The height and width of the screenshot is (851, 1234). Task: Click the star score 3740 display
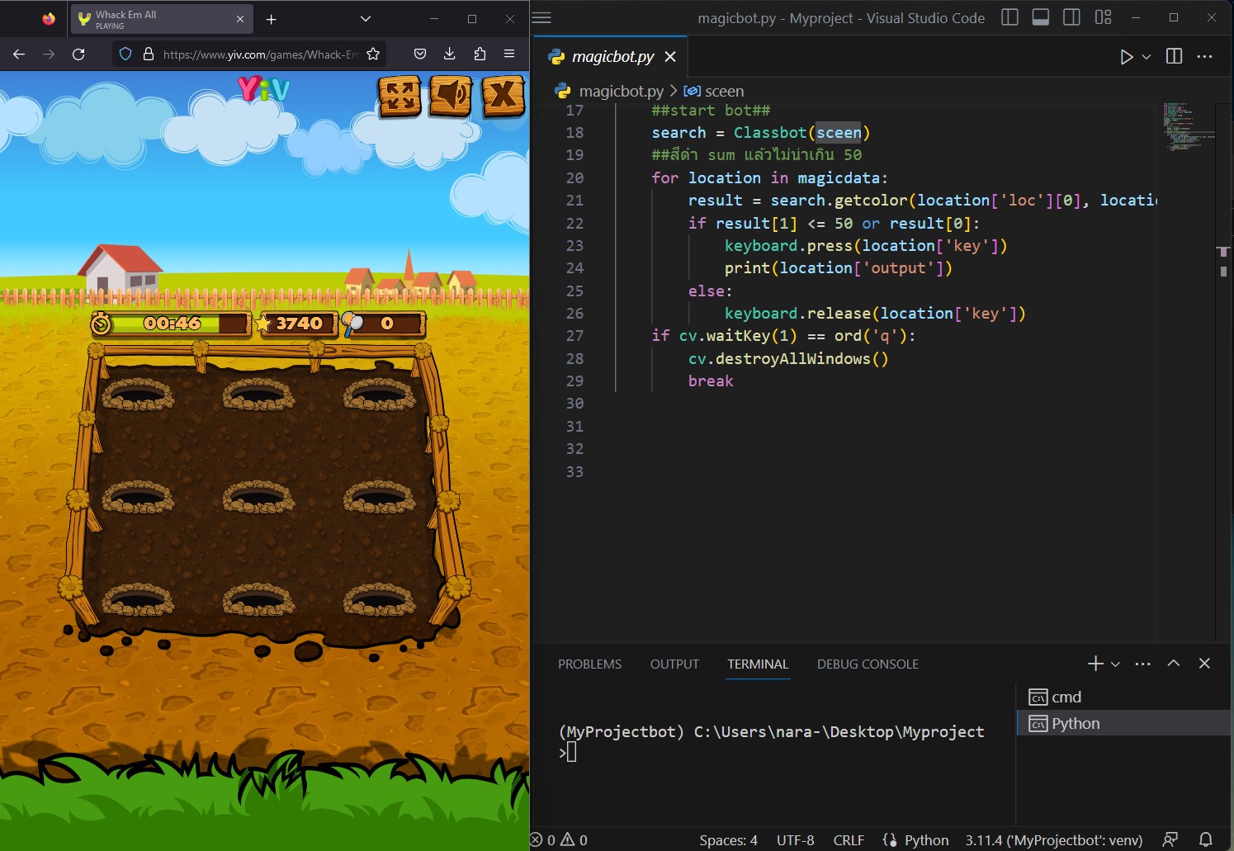(295, 324)
